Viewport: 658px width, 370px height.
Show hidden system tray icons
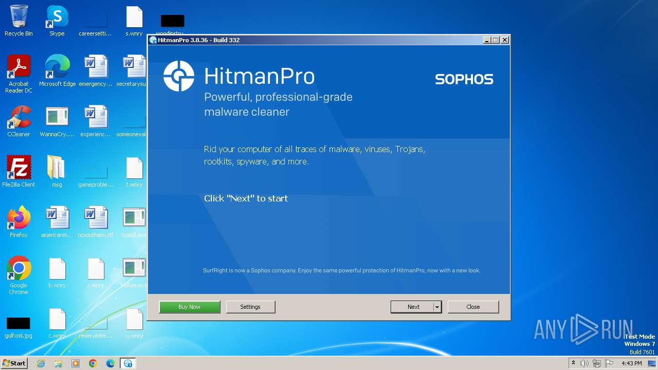pos(573,363)
